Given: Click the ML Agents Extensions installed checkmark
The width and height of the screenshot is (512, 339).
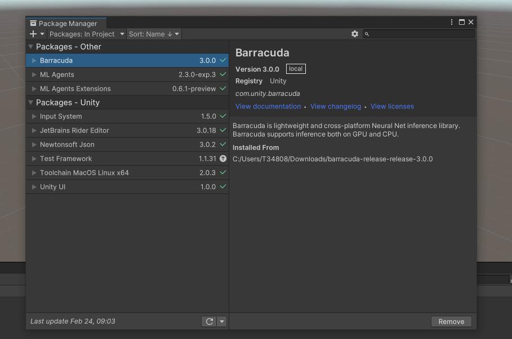Looking at the screenshot, I should coord(223,88).
